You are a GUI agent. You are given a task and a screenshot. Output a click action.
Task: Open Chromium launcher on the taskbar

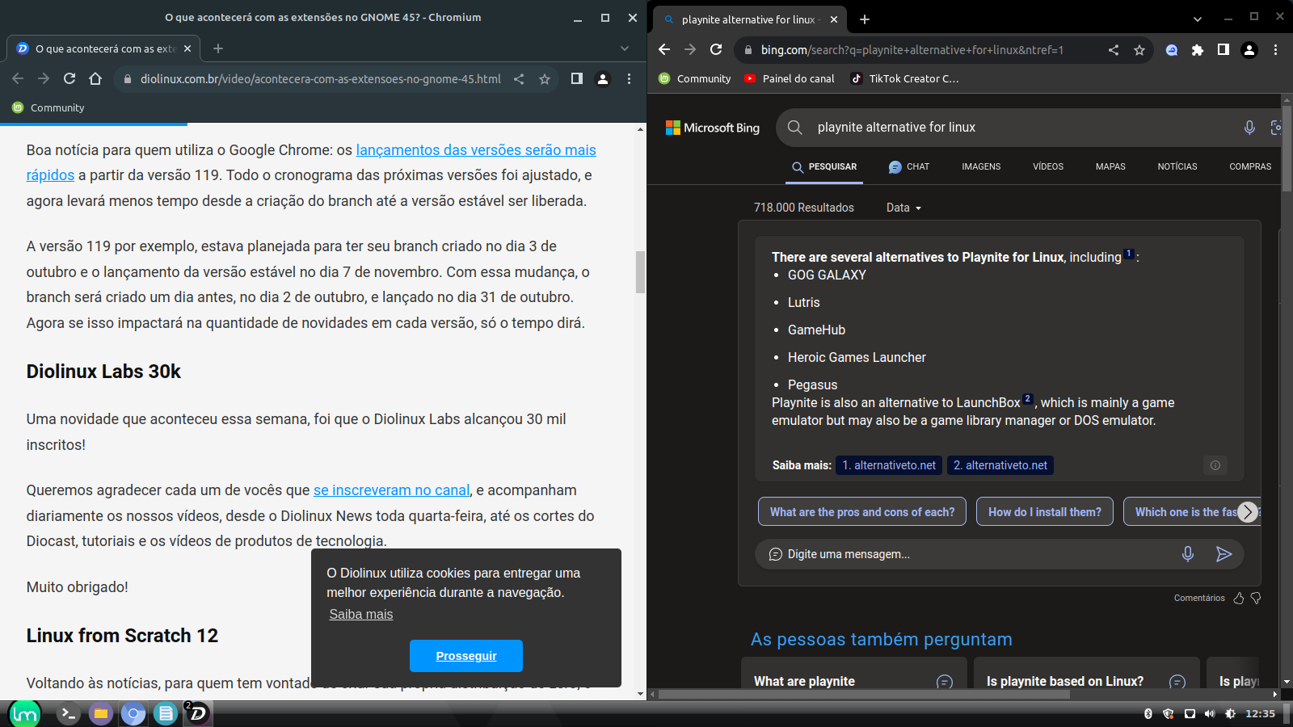point(133,714)
